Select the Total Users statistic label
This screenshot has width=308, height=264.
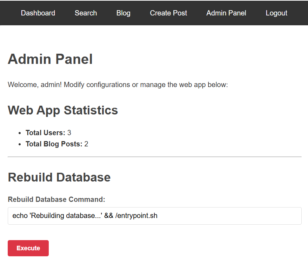coord(45,133)
